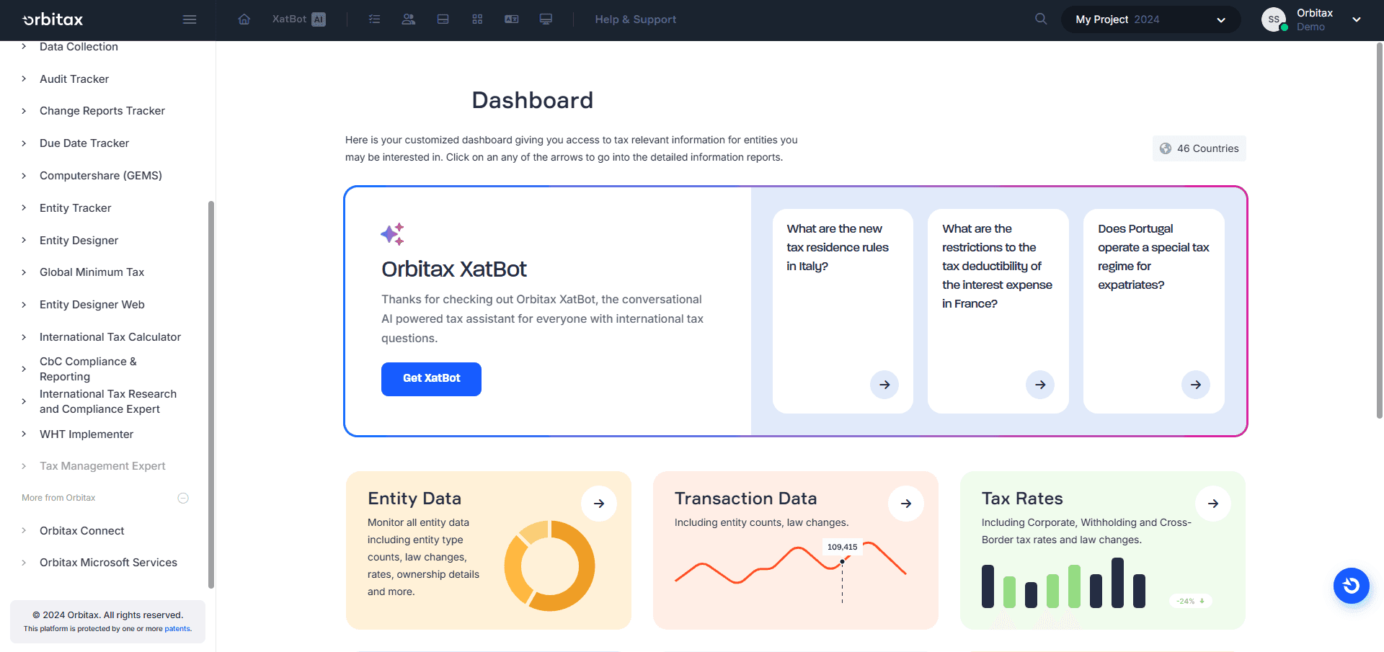Click the AZ language icon in top bar
The image size is (1384, 652).
[x=512, y=19]
